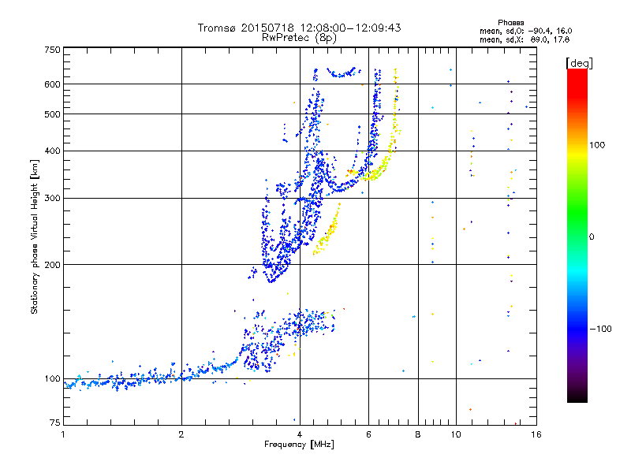This screenshot has height=473, width=631.
Task: Click the 'RwPretec (8p)' subtitle
Action: (299, 38)
